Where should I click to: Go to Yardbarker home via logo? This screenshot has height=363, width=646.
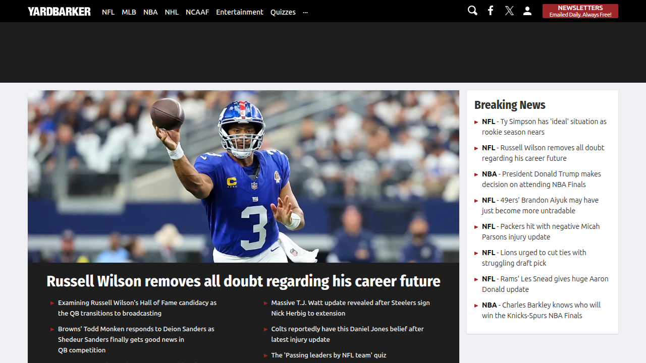coord(59,11)
